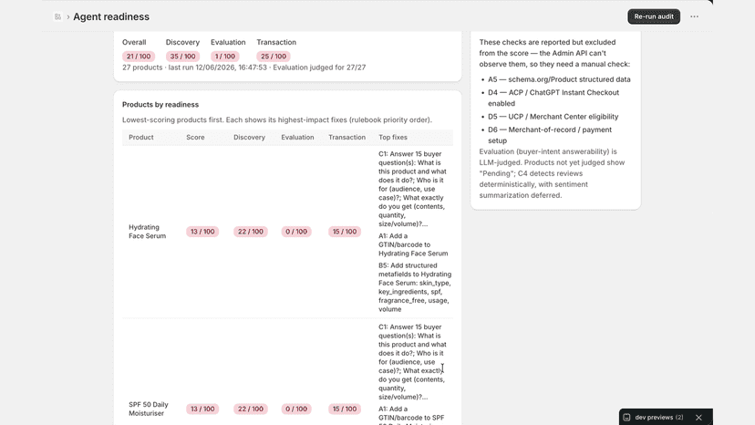Click the Transaction column header in table

tap(346, 138)
